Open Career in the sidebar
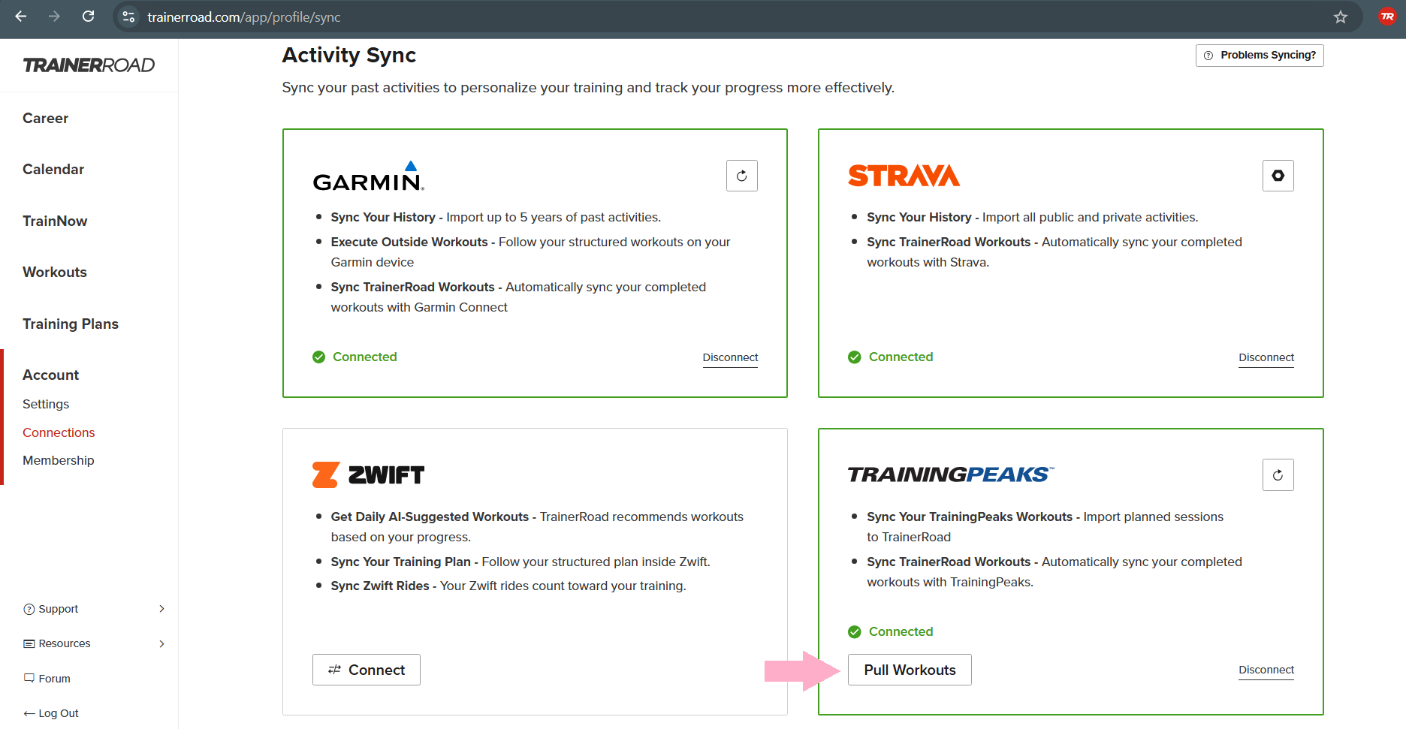Screen dimensions: 1406x729 click(45, 118)
